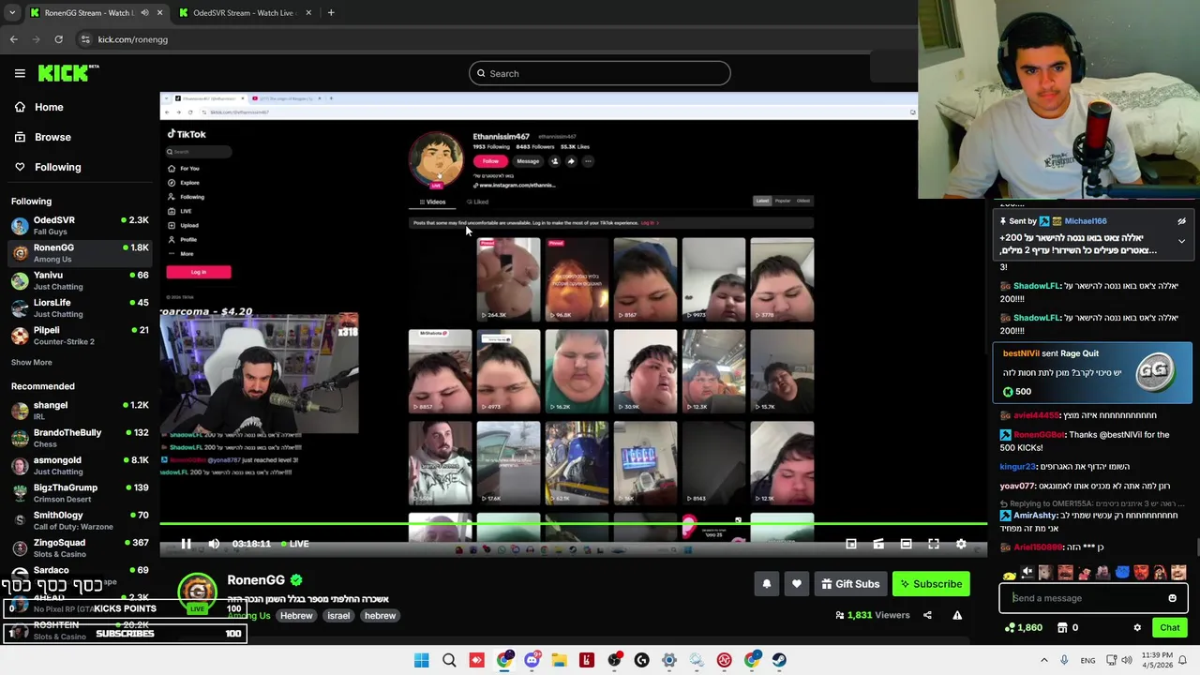Share the stream via share icon
The width and height of the screenshot is (1200, 675).
(x=927, y=615)
